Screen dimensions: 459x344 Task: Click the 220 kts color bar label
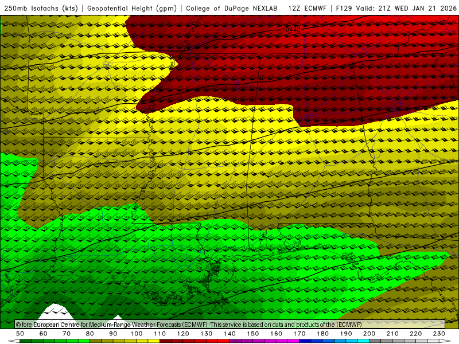click(415, 334)
